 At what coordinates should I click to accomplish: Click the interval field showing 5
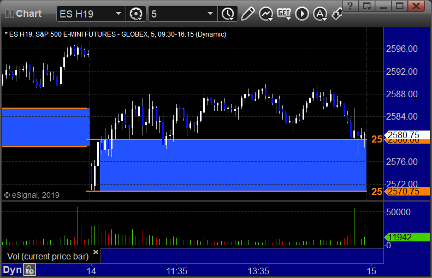(x=182, y=14)
